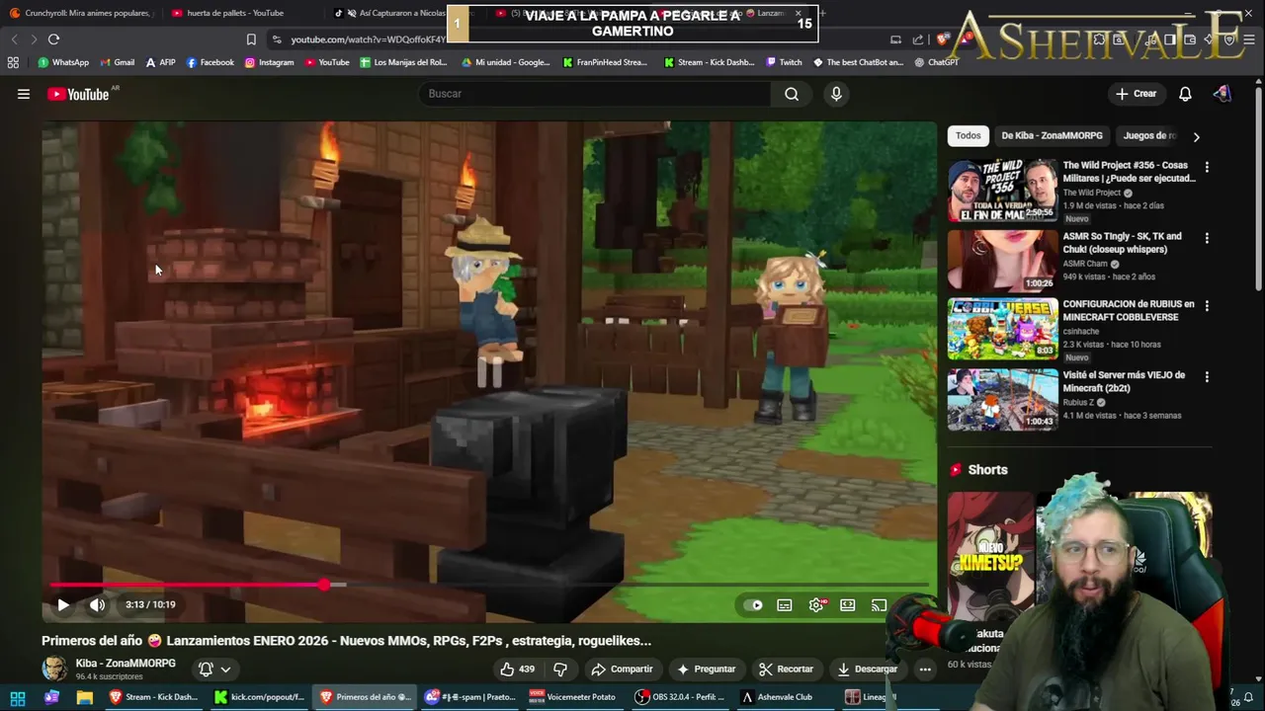Click the red progress scrubber handle
Viewport: 1265px width, 711px height.
(x=324, y=585)
